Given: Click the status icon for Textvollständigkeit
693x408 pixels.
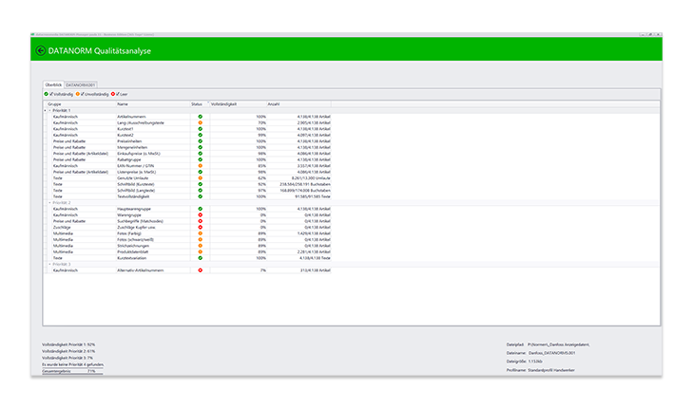Looking at the screenshot, I should 201,196.
